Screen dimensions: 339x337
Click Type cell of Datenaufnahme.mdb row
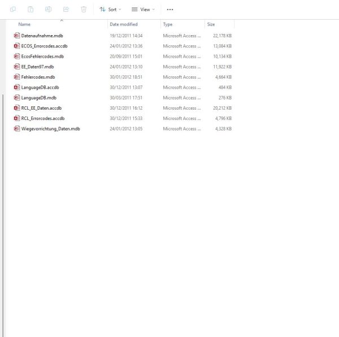pyautogui.click(x=182, y=36)
